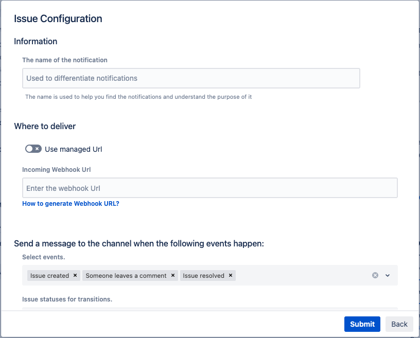Click the "Someone leaves a comment" tag label

coord(126,276)
